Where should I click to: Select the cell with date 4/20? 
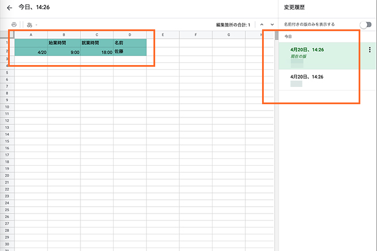click(x=31, y=52)
